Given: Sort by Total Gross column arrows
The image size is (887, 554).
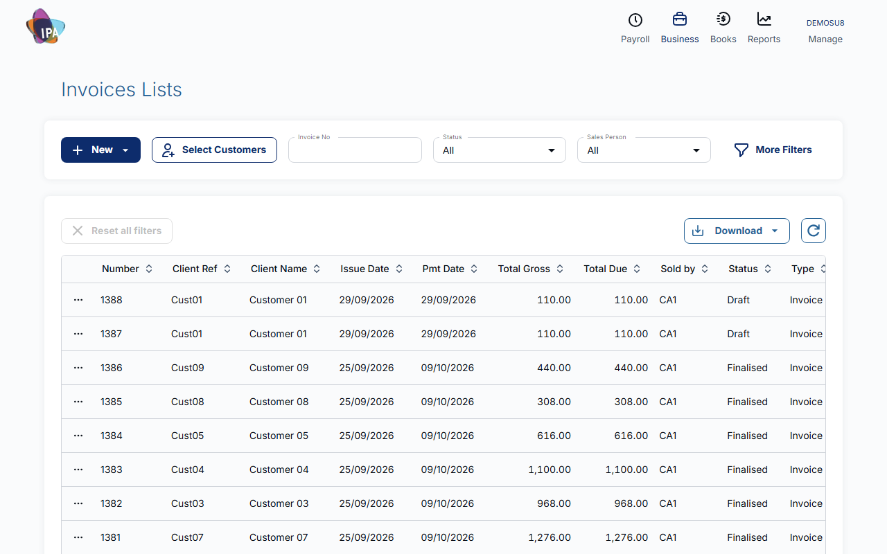Looking at the screenshot, I should (560, 269).
